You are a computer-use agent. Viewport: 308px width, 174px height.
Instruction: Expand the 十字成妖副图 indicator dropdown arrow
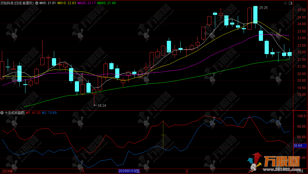(x=2, y=113)
